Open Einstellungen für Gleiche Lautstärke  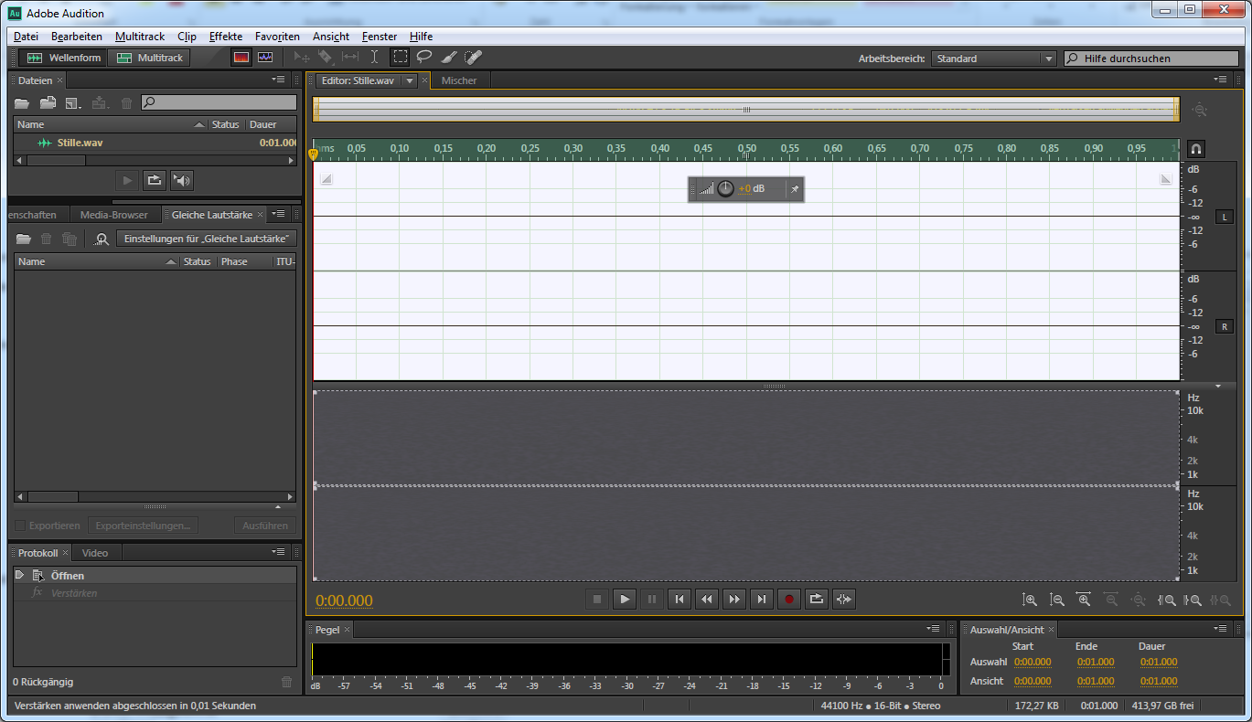207,239
